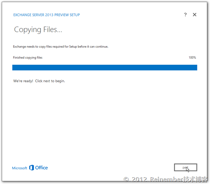This screenshot has width=210, height=184.
Task: Click the 'Finished copying files' status text
Action: [x=28, y=58]
